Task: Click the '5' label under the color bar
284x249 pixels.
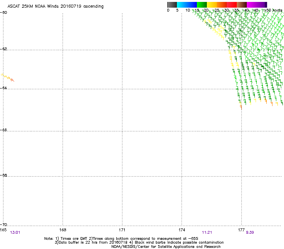Action: tap(177, 10)
